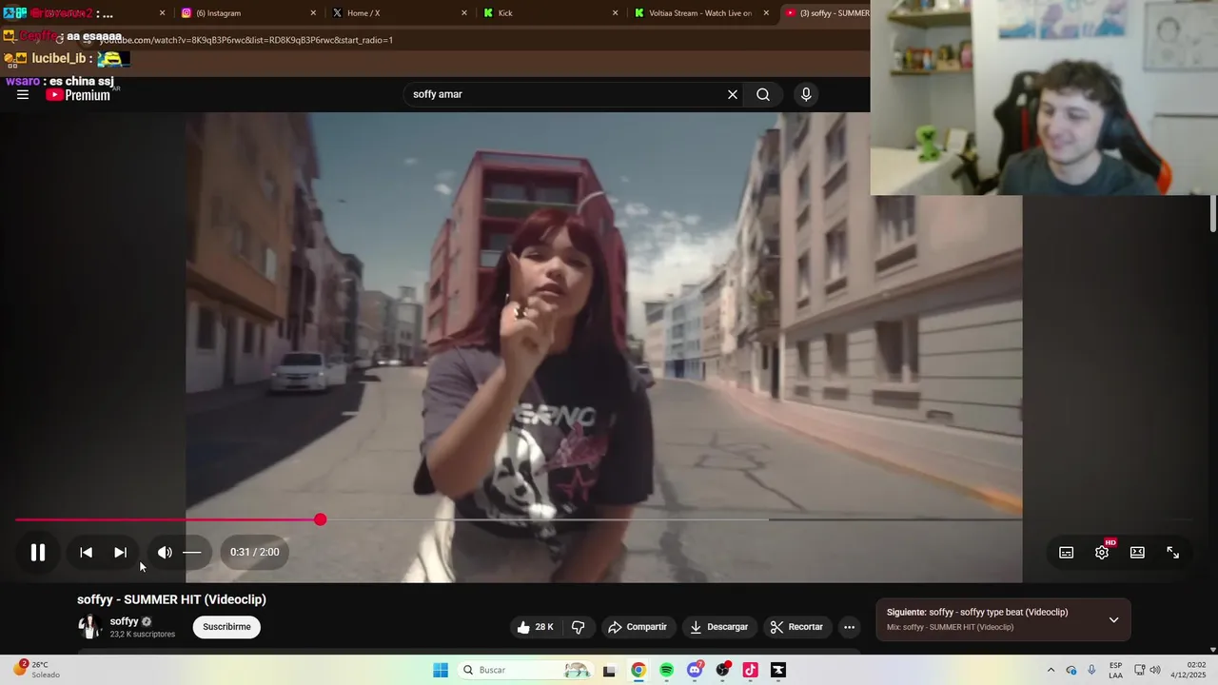Viewport: 1218px width, 685px height.
Task: Close the Instagram tab
Action: coord(314,13)
